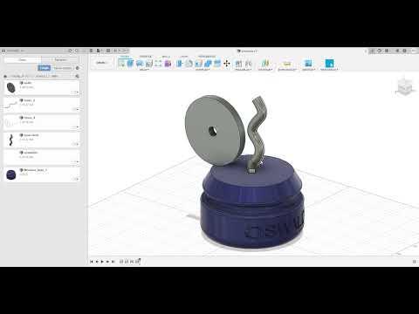Click the Joint tool icon

pyautogui.click(x=248, y=63)
